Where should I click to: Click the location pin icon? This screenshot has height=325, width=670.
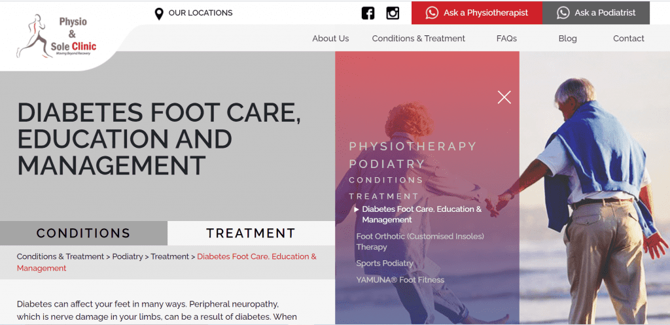159,14
